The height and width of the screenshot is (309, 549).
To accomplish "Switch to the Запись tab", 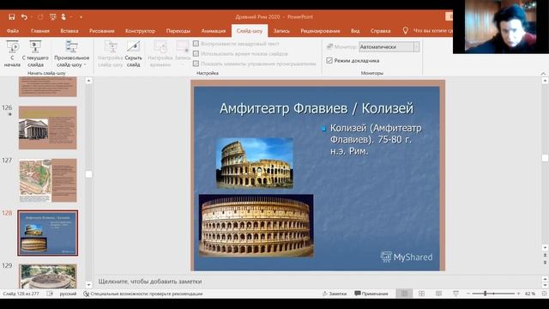I will [281, 31].
